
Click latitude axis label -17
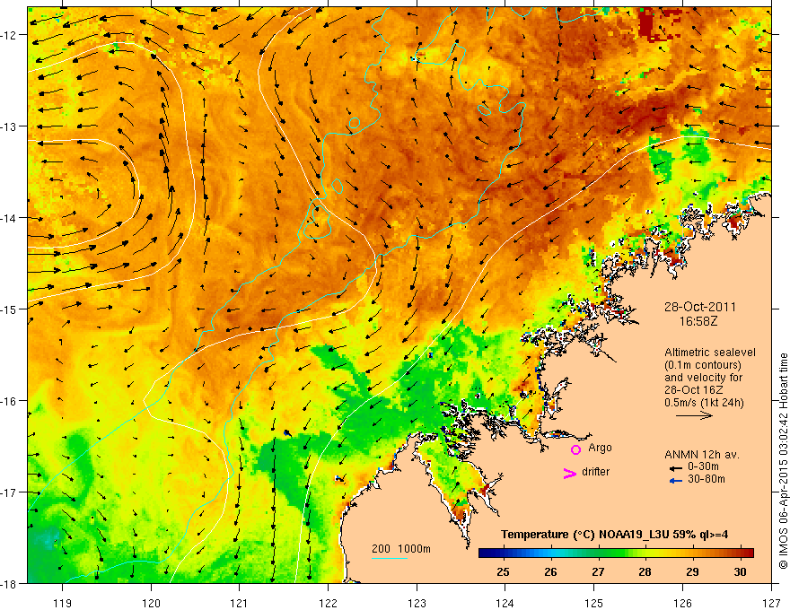pyautogui.click(x=9, y=492)
